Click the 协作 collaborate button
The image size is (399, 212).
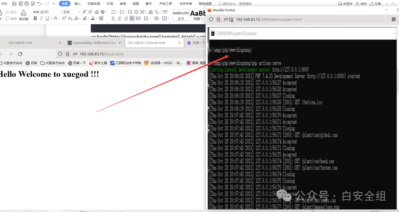click(361, 4)
